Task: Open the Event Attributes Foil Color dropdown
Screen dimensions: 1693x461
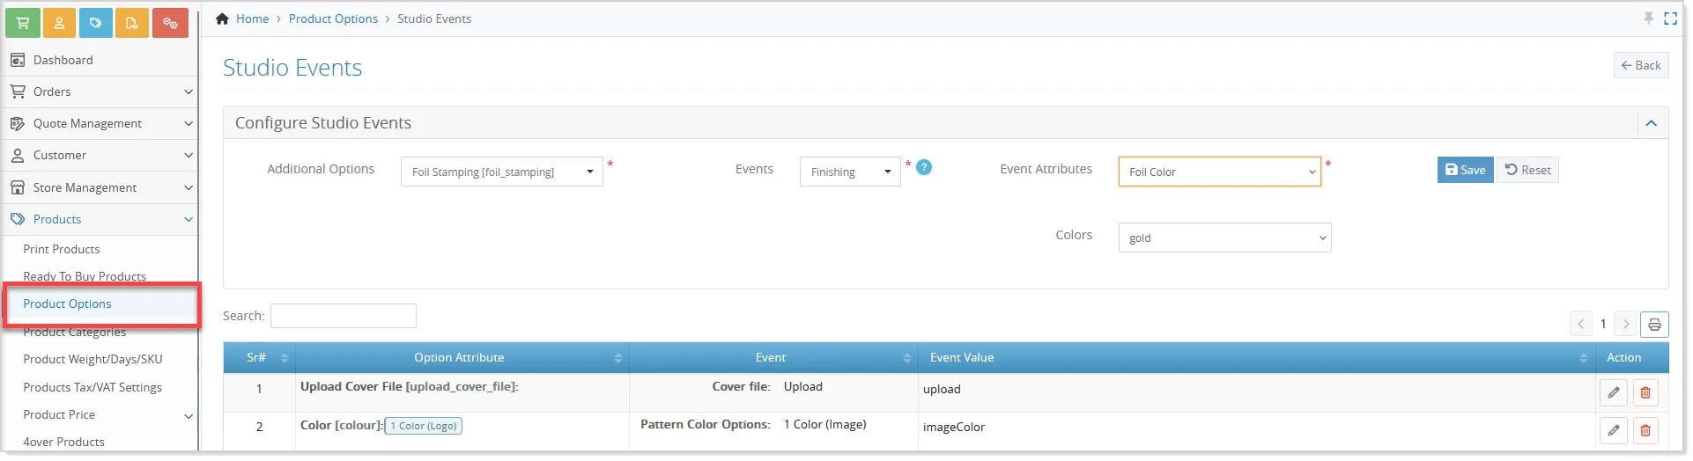Action: pos(1220,172)
